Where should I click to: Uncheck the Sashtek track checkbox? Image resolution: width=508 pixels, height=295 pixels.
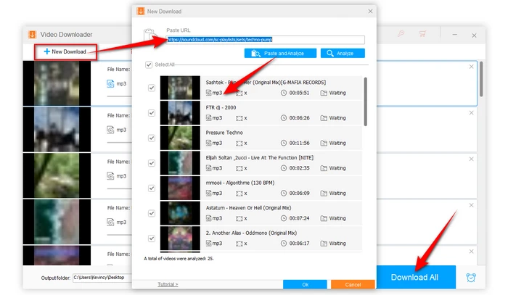coord(151,88)
